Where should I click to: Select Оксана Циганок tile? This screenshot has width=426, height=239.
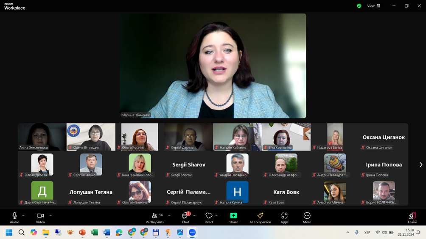point(384,137)
